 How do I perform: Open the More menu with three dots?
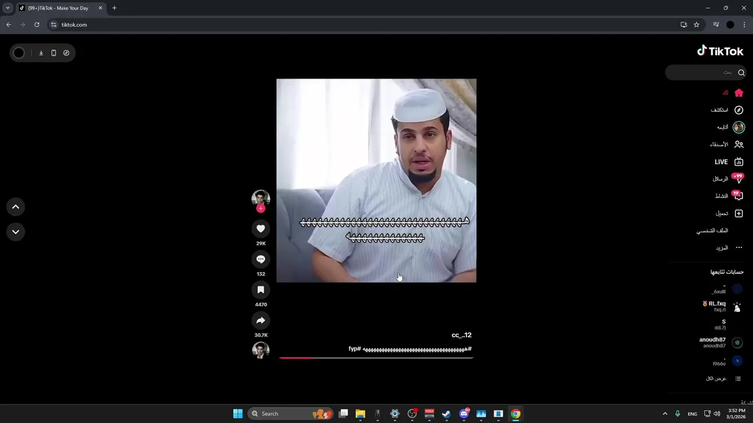[x=739, y=248]
